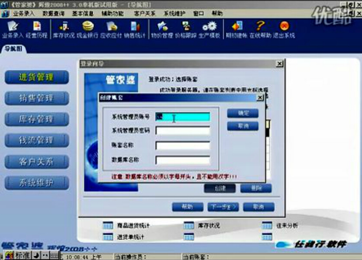This screenshot has height=260, width=362.
Task: Open the 业务录入 toolbar icon
Action: 13,29
